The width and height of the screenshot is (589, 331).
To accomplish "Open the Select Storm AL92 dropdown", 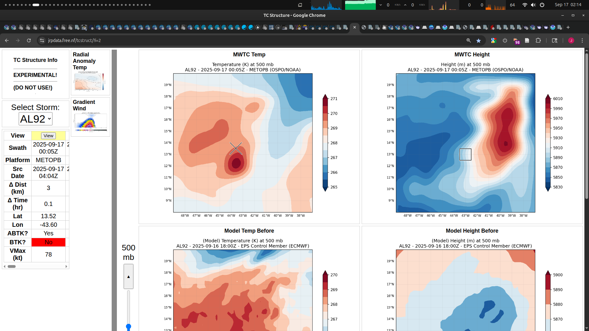I will point(36,119).
